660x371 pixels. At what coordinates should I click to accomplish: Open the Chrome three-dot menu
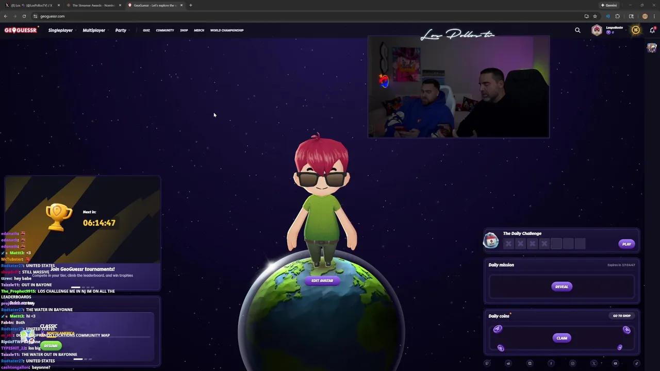[654, 16]
